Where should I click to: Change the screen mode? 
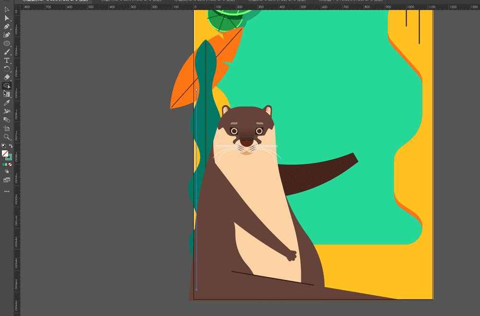tap(7, 180)
